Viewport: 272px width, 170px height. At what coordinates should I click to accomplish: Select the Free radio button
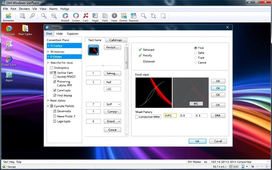pos(195,58)
